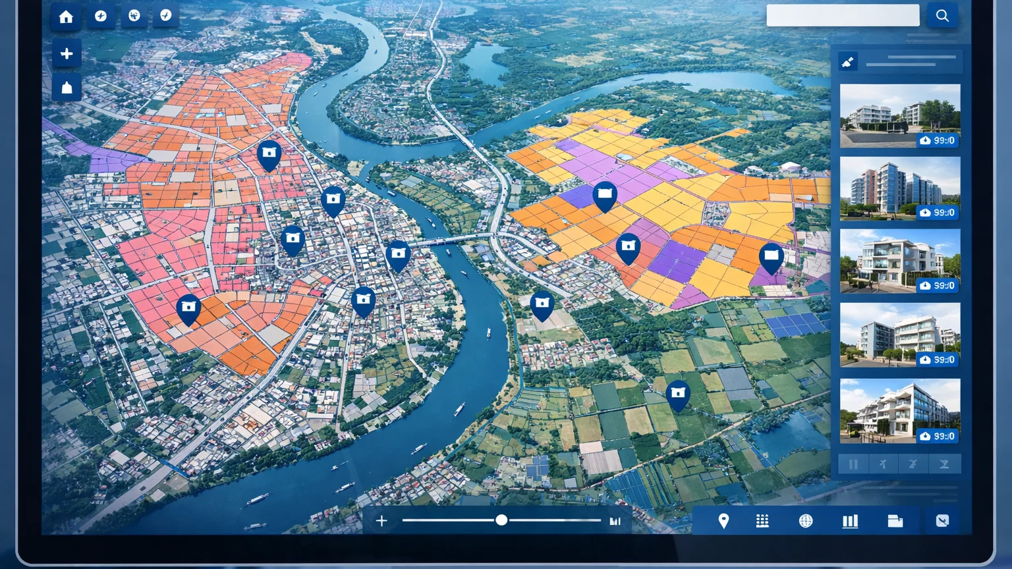Image resolution: width=1012 pixels, height=569 pixels.
Task: Zoom in with the plus button under Home
Action: (67, 54)
